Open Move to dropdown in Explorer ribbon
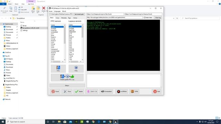 (x=33, y=10)
